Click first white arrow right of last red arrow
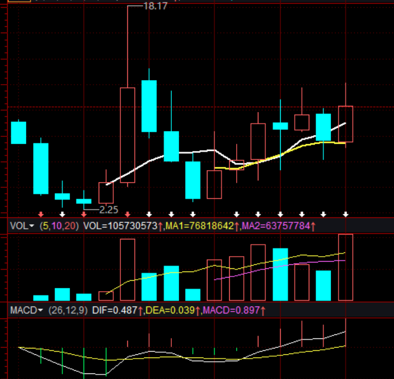Image resolution: width=394 pixels, height=379 pixels. click(150, 214)
